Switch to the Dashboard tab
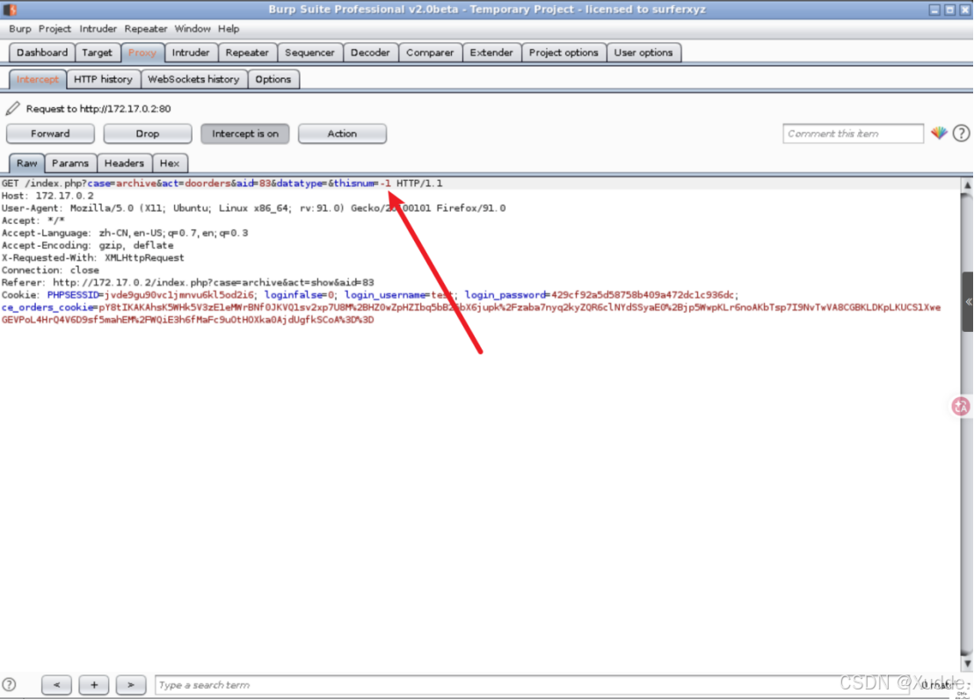Viewport: 974px width, 700px height. pos(42,53)
